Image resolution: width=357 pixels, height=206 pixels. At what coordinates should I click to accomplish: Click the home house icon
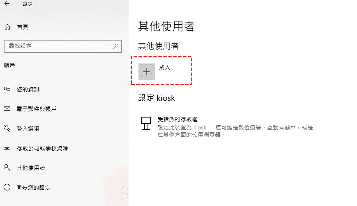[7, 27]
